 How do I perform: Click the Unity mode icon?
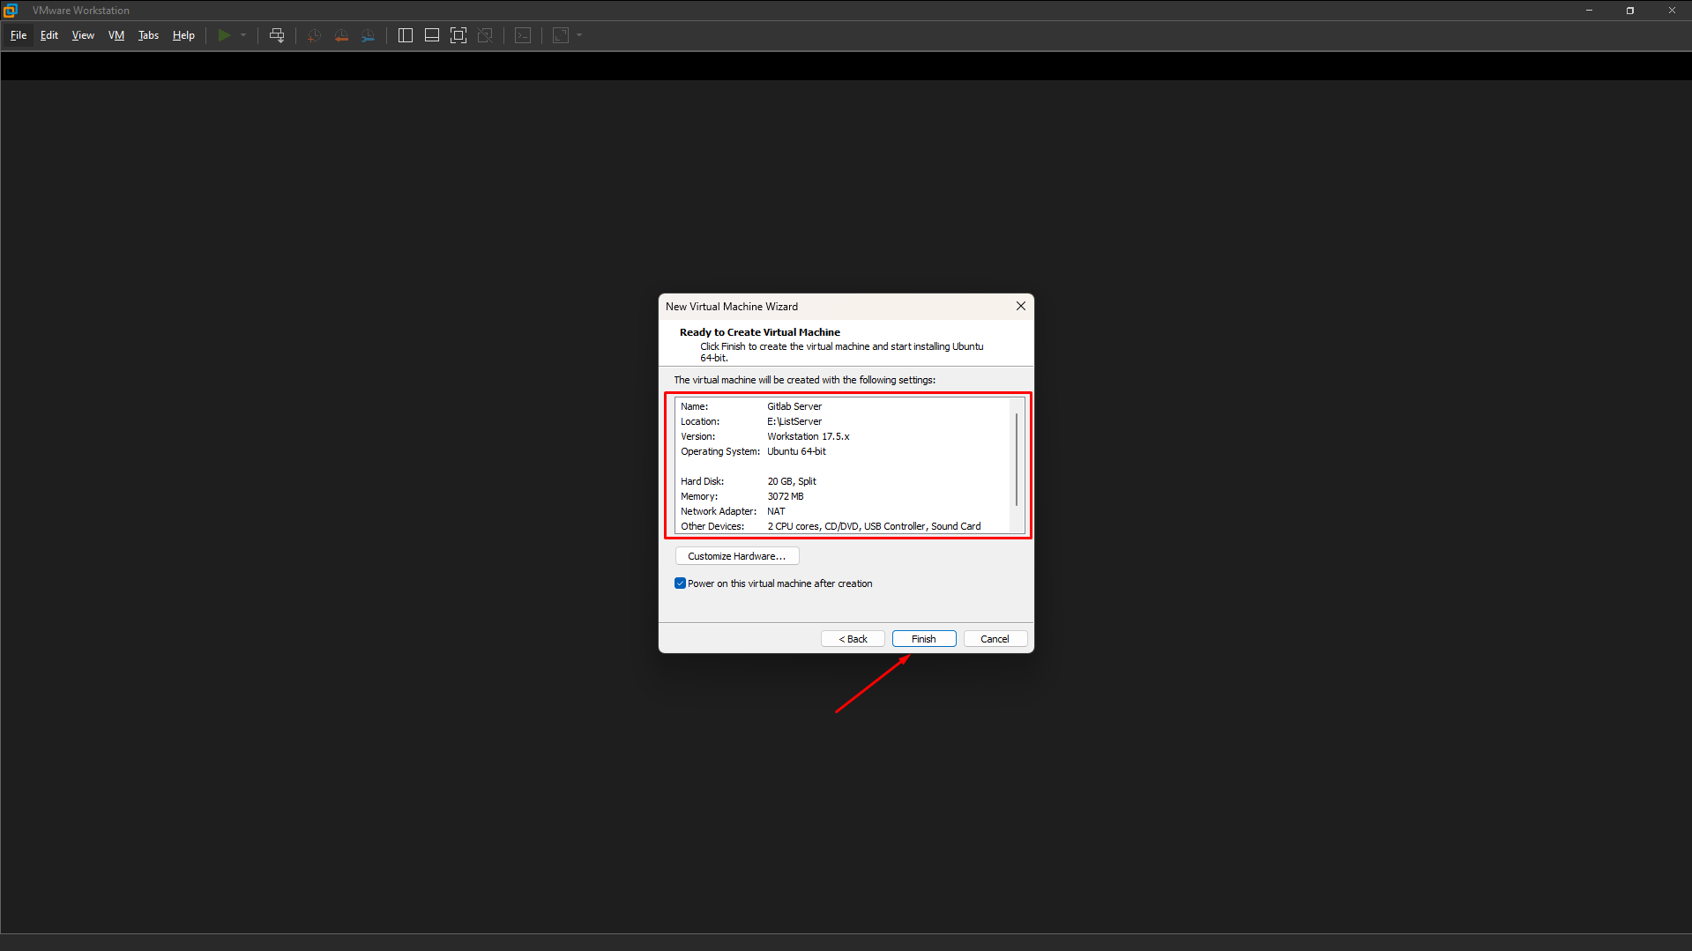click(485, 35)
